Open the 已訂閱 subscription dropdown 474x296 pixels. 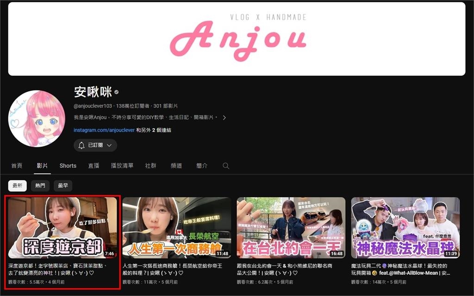coord(95,145)
